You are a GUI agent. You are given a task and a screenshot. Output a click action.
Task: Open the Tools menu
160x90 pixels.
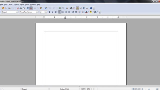[27, 4]
